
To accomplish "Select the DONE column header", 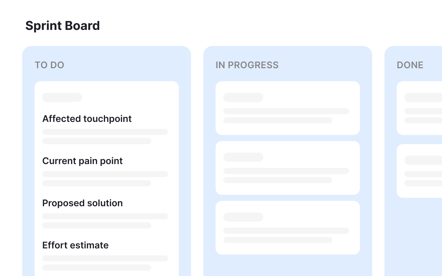I will (x=410, y=65).
